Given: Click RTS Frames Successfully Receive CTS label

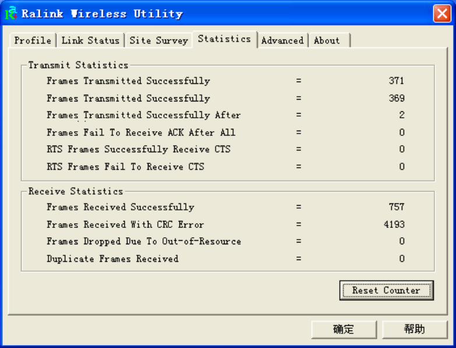Looking at the screenshot, I should coord(139,149).
